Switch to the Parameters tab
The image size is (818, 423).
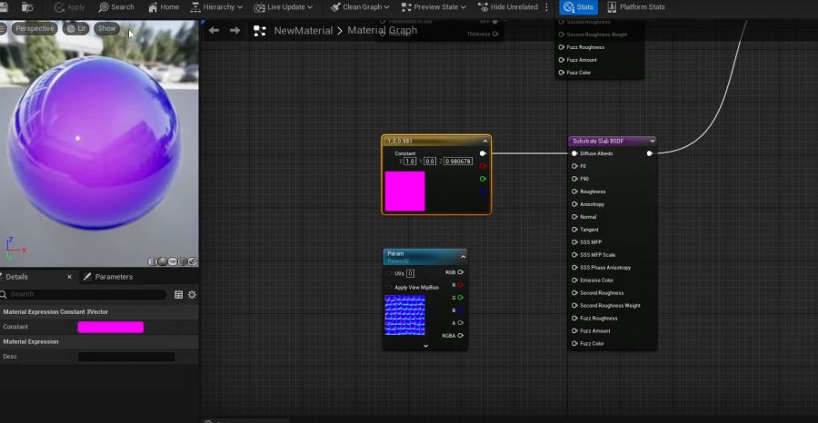108,277
